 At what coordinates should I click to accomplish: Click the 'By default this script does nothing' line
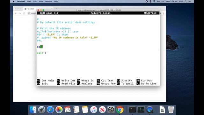click(x=66, y=22)
